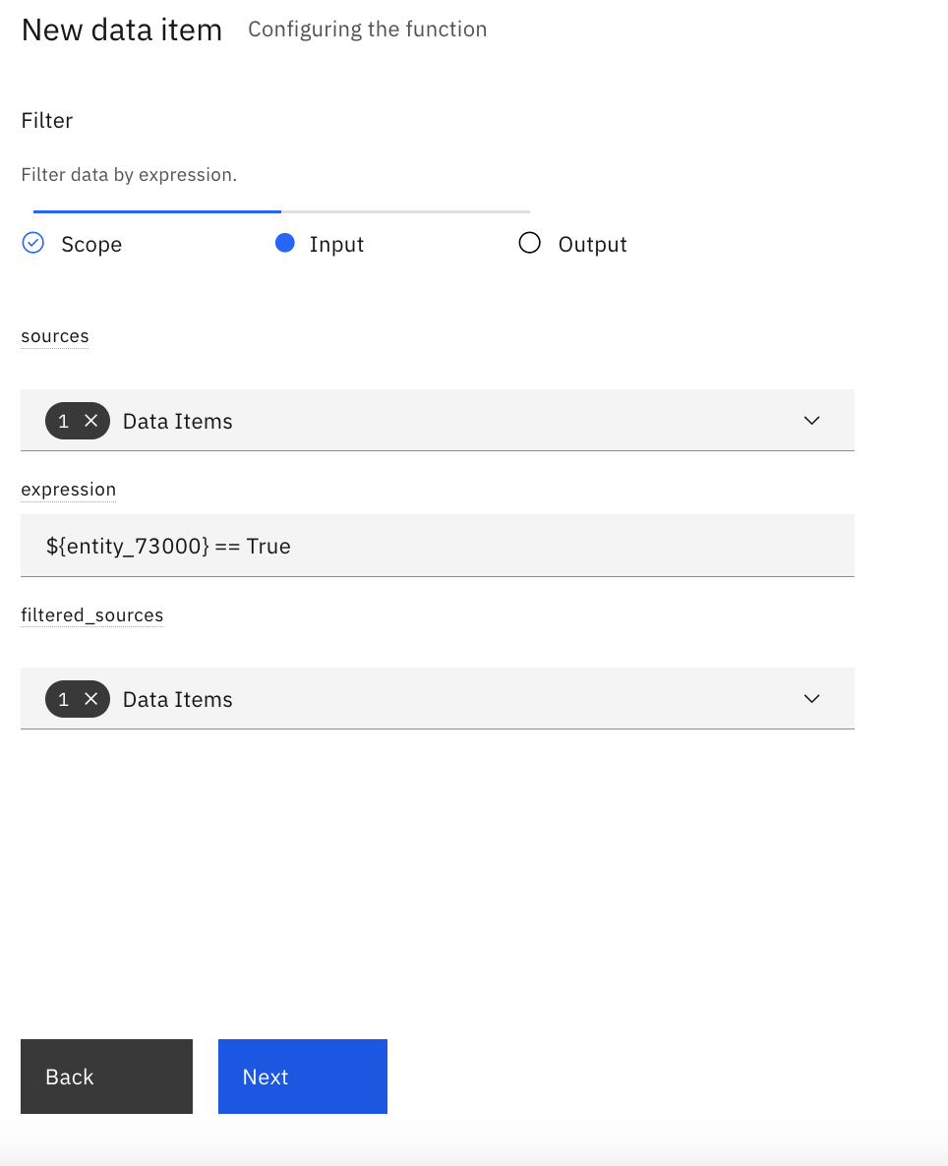Go to the Output step label

tap(592, 245)
